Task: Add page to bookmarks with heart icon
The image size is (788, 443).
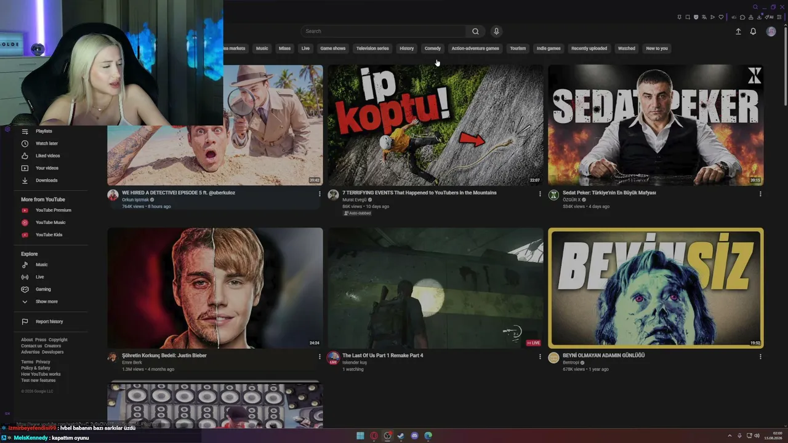Action: [x=721, y=17]
